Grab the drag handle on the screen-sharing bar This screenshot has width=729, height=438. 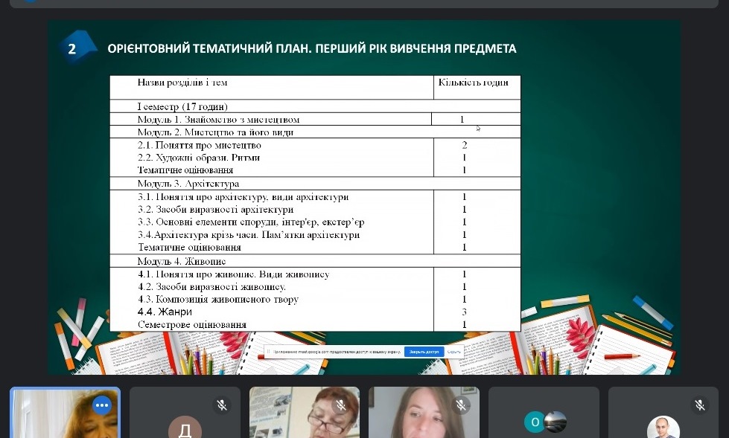[268, 352]
